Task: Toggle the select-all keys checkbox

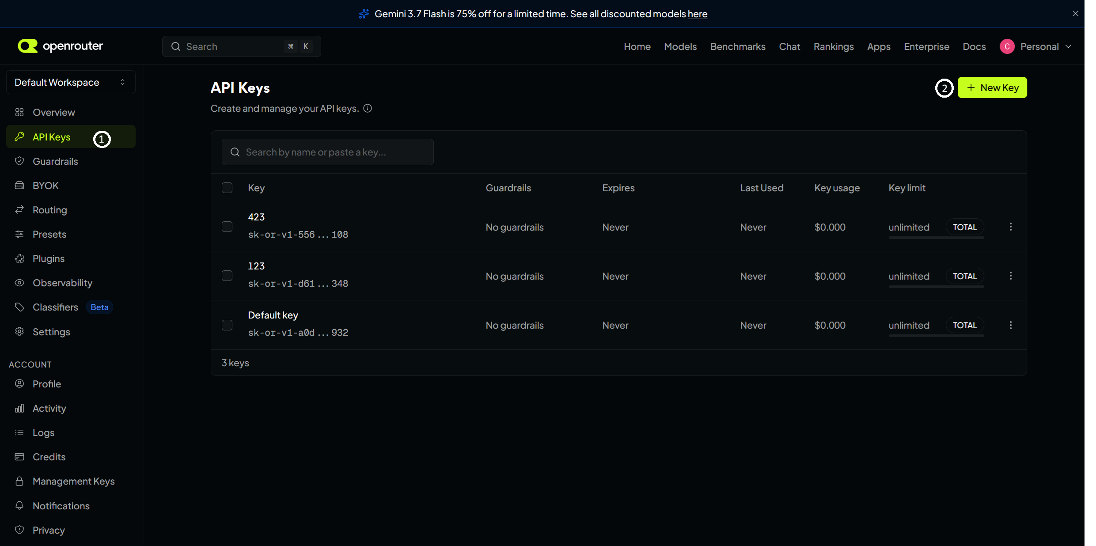Action: pos(227,188)
